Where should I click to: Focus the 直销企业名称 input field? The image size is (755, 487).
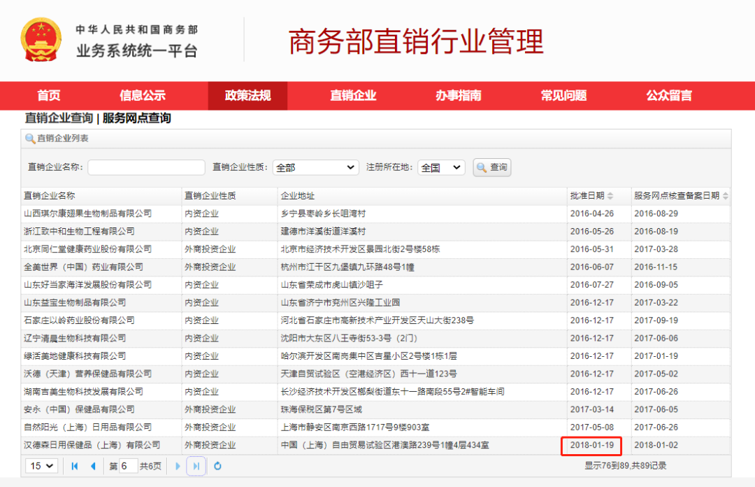click(x=146, y=168)
